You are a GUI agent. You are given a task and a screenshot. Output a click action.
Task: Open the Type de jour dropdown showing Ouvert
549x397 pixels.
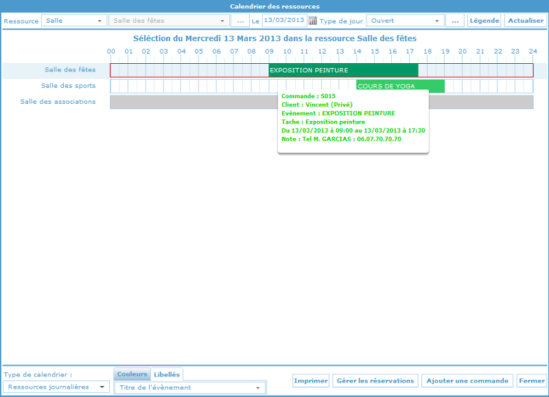point(405,21)
